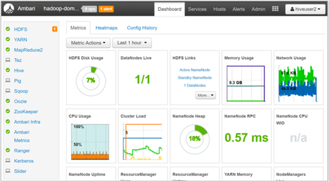Open the ZooKeeper service link
The width and height of the screenshot is (329, 182).
pyautogui.click(x=26, y=112)
